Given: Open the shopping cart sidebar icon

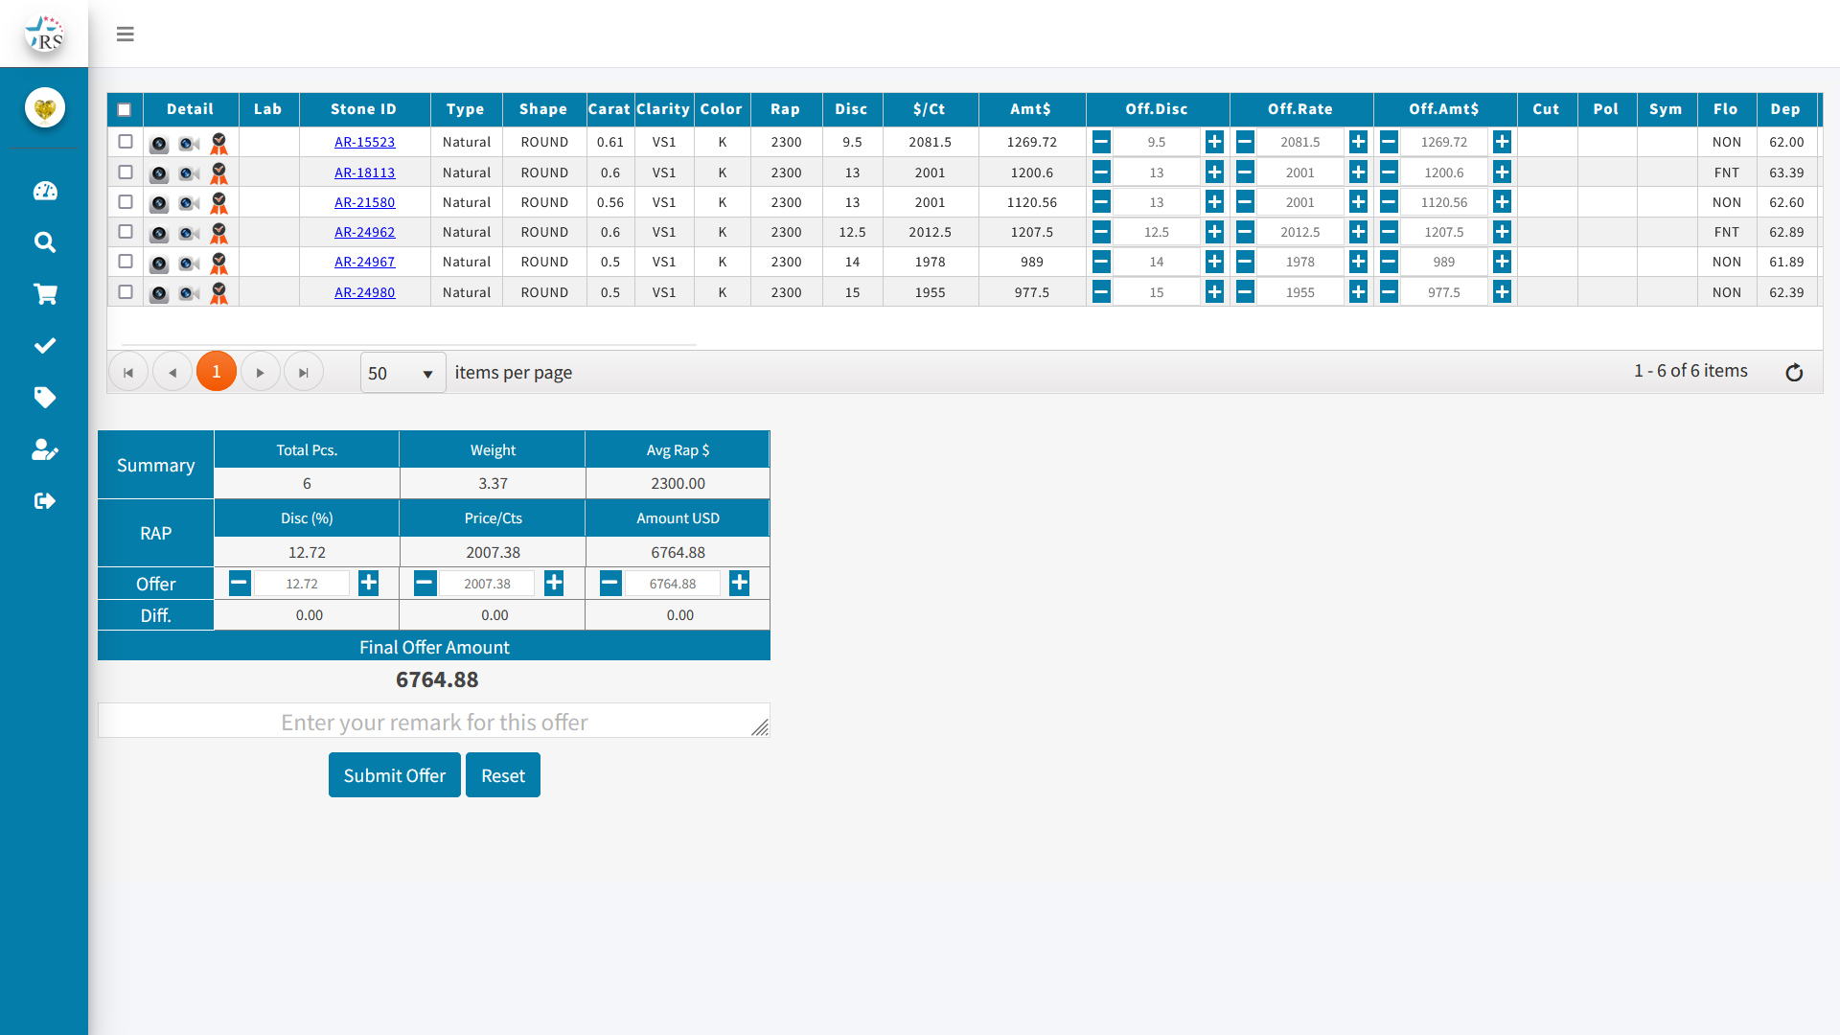Looking at the screenshot, I should tap(45, 294).
